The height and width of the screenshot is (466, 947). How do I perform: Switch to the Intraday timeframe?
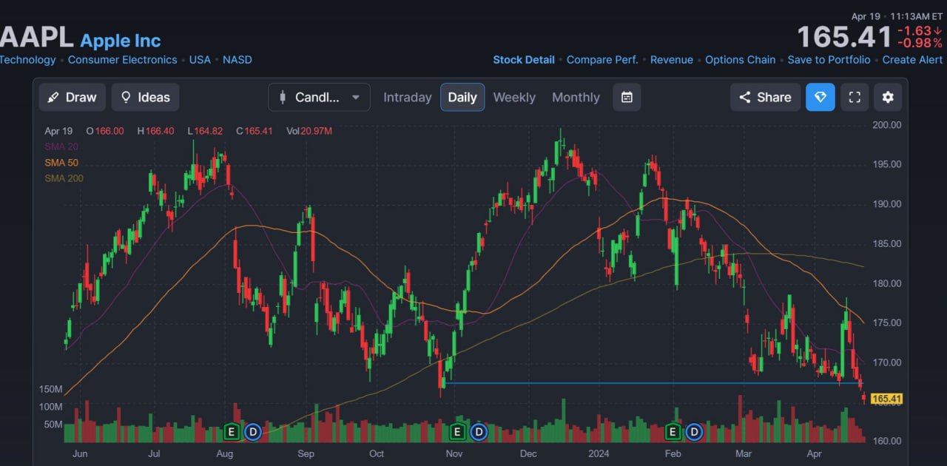(x=407, y=97)
